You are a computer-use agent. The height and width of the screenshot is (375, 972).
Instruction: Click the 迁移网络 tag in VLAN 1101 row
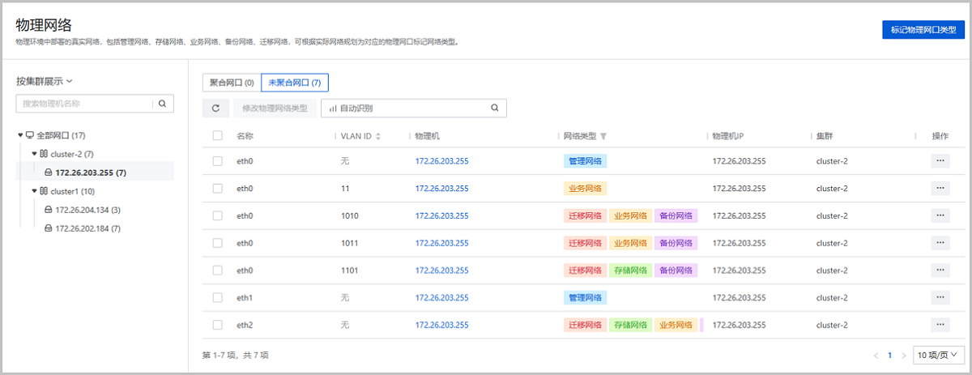pyautogui.click(x=583, y=271)
